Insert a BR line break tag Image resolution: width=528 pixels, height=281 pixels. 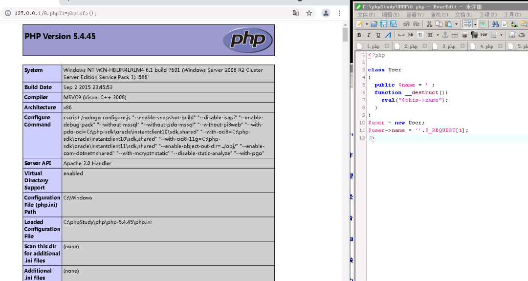click(411, 35)
